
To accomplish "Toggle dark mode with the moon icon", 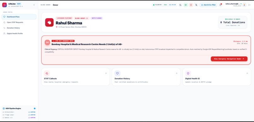I will click(181, 5).
